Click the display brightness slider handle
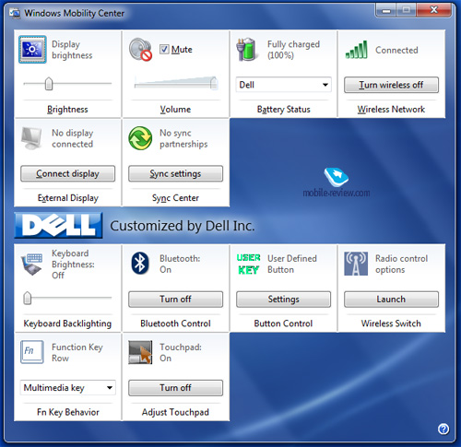This screenshot has height=447, width=461. 49,84
